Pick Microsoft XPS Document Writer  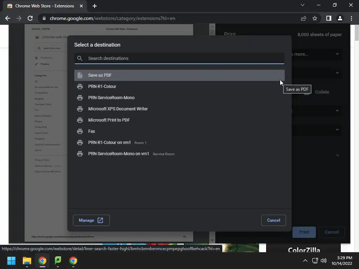coord(179,109)
